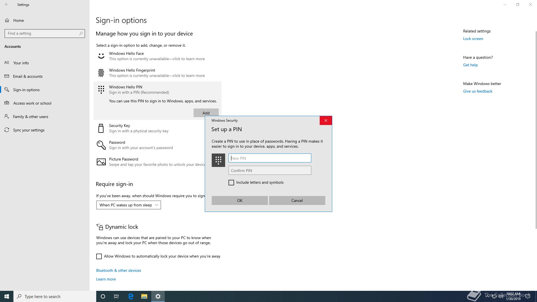Click the Security Key USB icon
The width and height of the screenshot is (537, 302).
coord(101,128)
